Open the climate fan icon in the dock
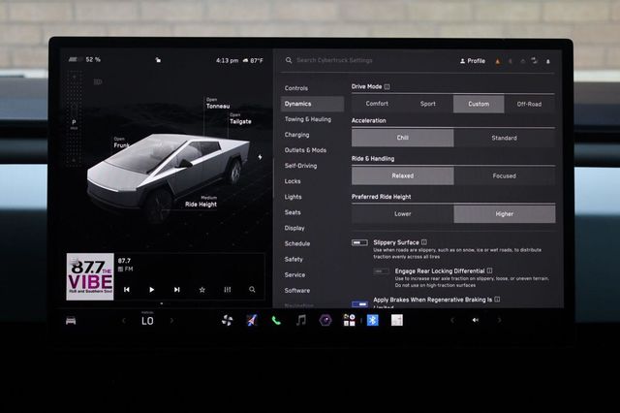This screenshot has width=620, height=413. (227, 321)
